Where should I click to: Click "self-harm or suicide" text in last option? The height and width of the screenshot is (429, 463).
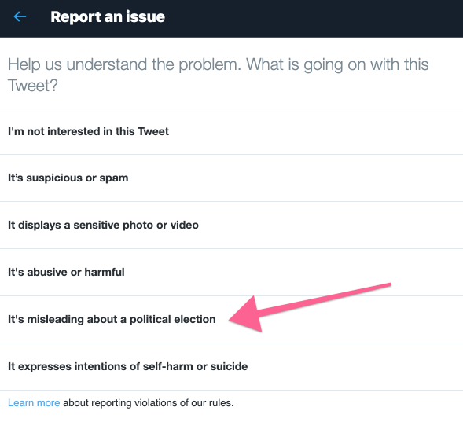195,366
